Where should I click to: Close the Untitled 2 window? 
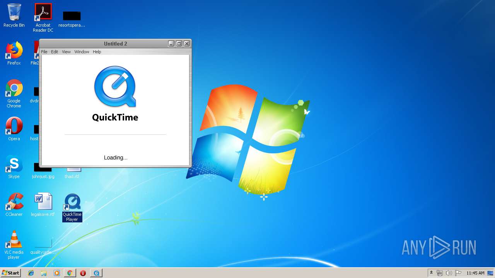[187, 44]
